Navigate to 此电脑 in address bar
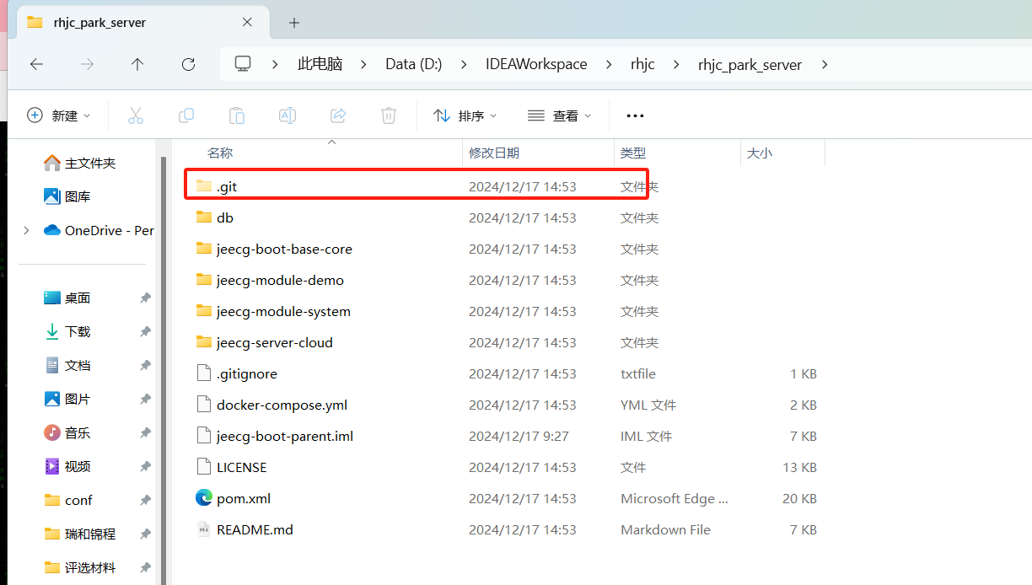This screenshot has width=1032, height=585. pos(320,64)
